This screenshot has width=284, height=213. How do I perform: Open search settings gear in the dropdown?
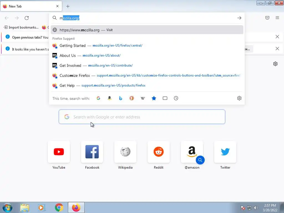[x=239, y=98]
